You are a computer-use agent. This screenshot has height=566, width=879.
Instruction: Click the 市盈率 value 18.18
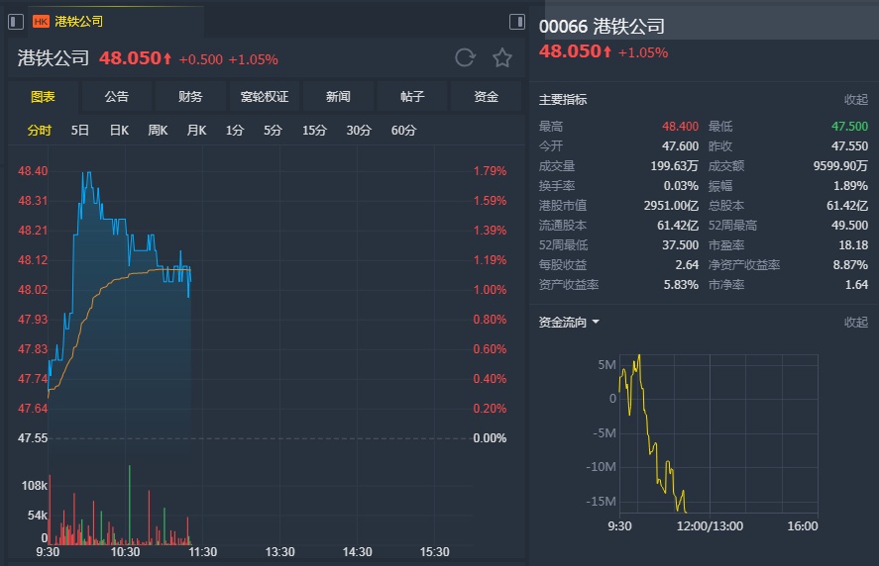pos(853,245)
